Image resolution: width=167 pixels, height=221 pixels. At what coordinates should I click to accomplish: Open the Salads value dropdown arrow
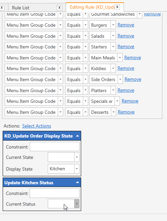pyautogui.click(x=113, y=36)
